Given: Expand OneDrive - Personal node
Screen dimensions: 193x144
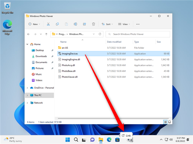Looking at the screenshot, I should point(27,88).
